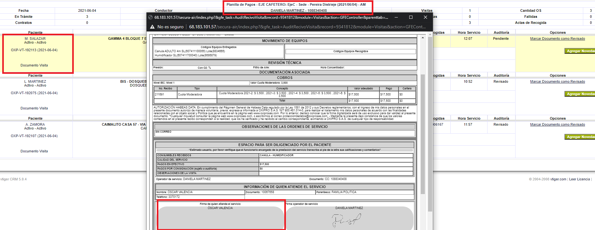Click the En Trámite label
595x230 pixels.
click(x=24, y=17)
